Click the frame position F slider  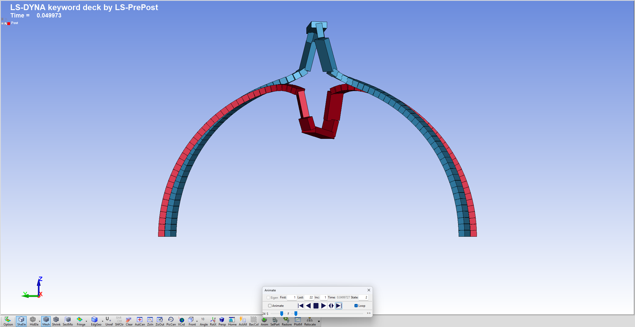(296, 314)
